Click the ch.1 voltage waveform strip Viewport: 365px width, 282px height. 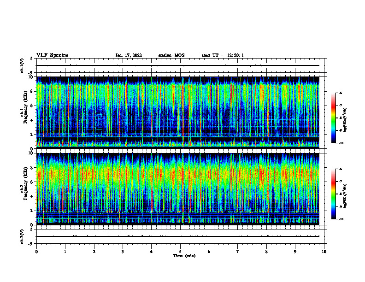pos(181,65)
